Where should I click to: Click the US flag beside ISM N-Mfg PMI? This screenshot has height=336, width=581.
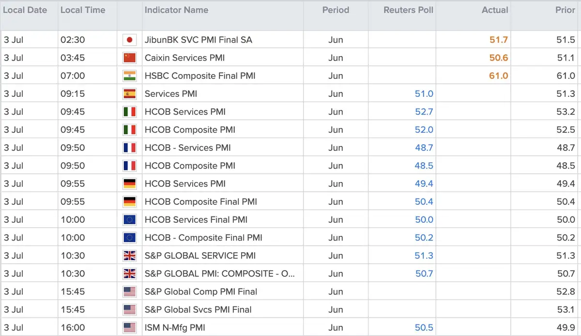pos(129,327)
